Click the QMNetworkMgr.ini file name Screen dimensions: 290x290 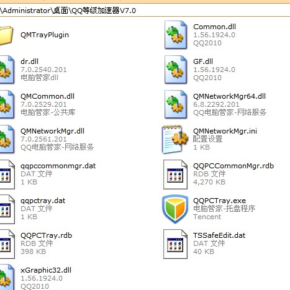225,131
